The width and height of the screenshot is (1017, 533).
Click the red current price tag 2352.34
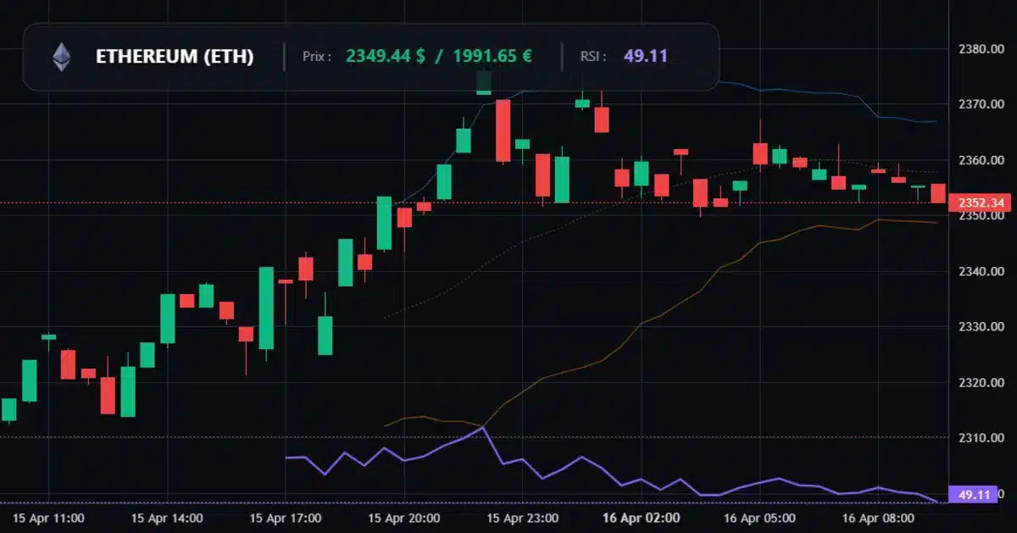(x=983, y=203)
